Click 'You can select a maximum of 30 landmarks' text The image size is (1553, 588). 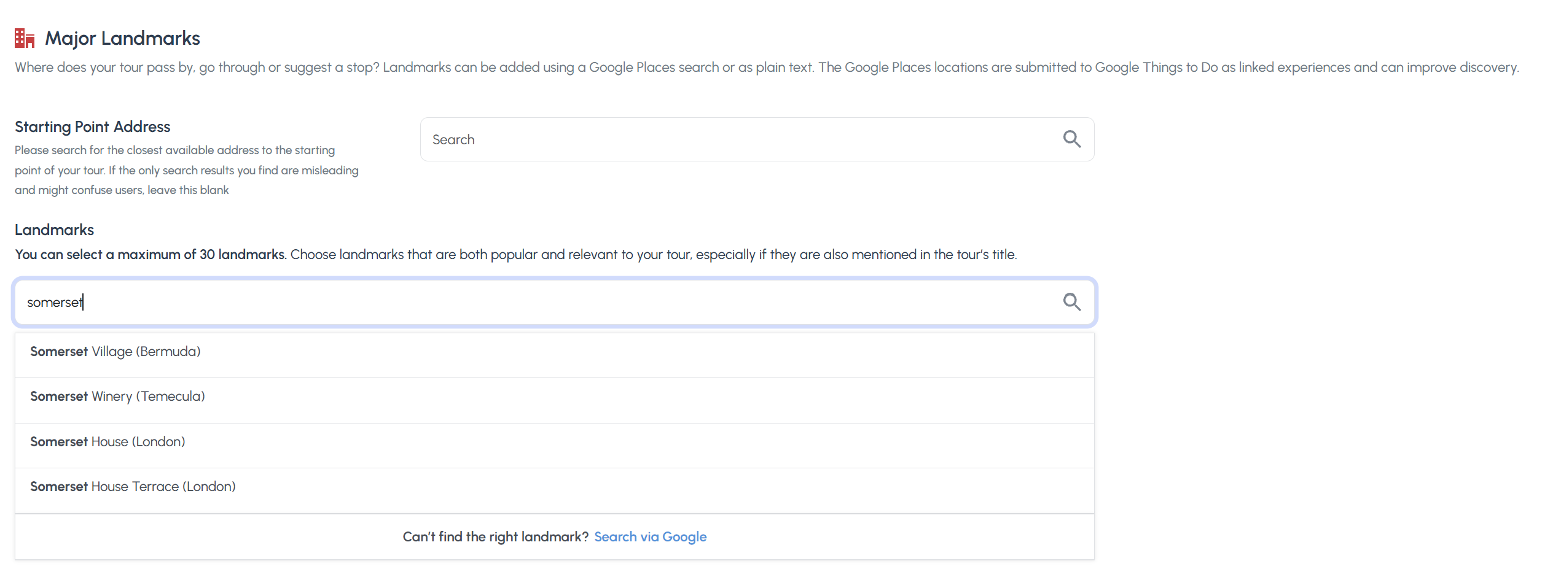(x=151, y=254)
